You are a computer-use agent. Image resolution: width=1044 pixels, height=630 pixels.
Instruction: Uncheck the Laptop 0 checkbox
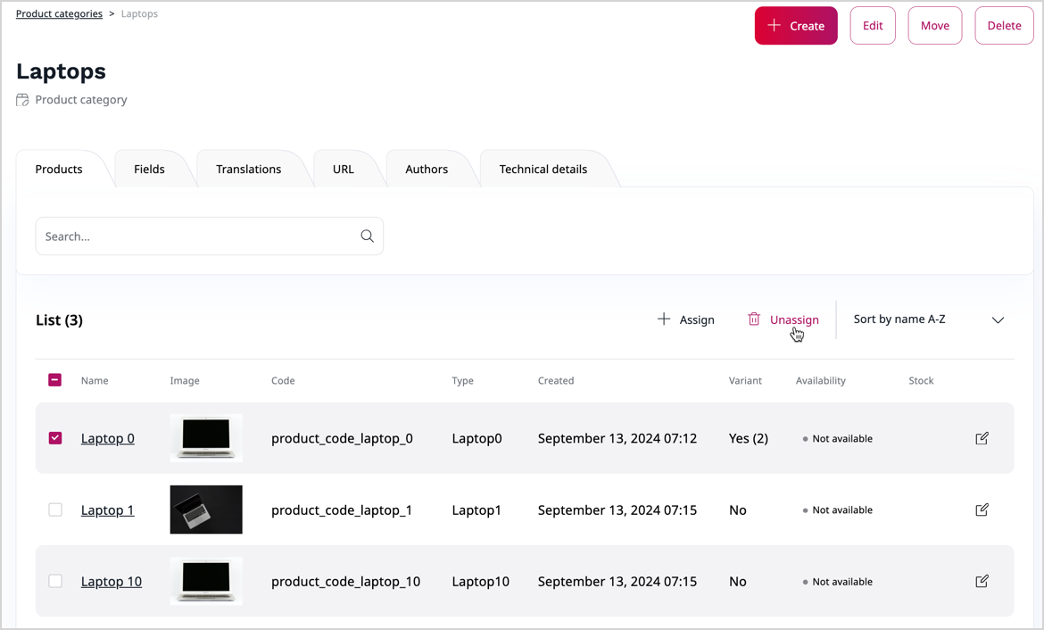[x=55, y=438]
